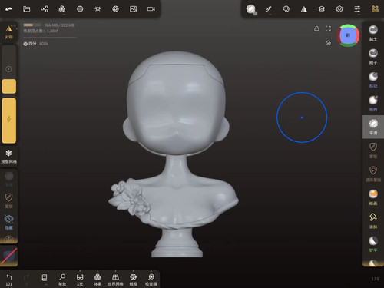
Task: Click 蒙版 mask shortcut on left panel
Action: [x=9, y=200]
